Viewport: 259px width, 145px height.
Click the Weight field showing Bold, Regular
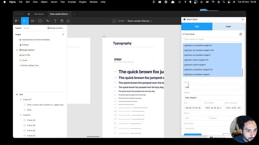(x=212, y=97)
